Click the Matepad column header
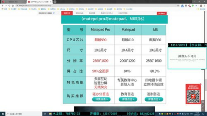This screenshot has width=207, height=116. coord(128,30)
